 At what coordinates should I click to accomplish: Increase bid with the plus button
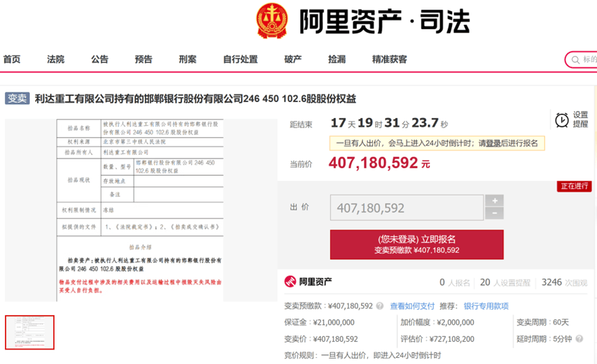(494, 201)
